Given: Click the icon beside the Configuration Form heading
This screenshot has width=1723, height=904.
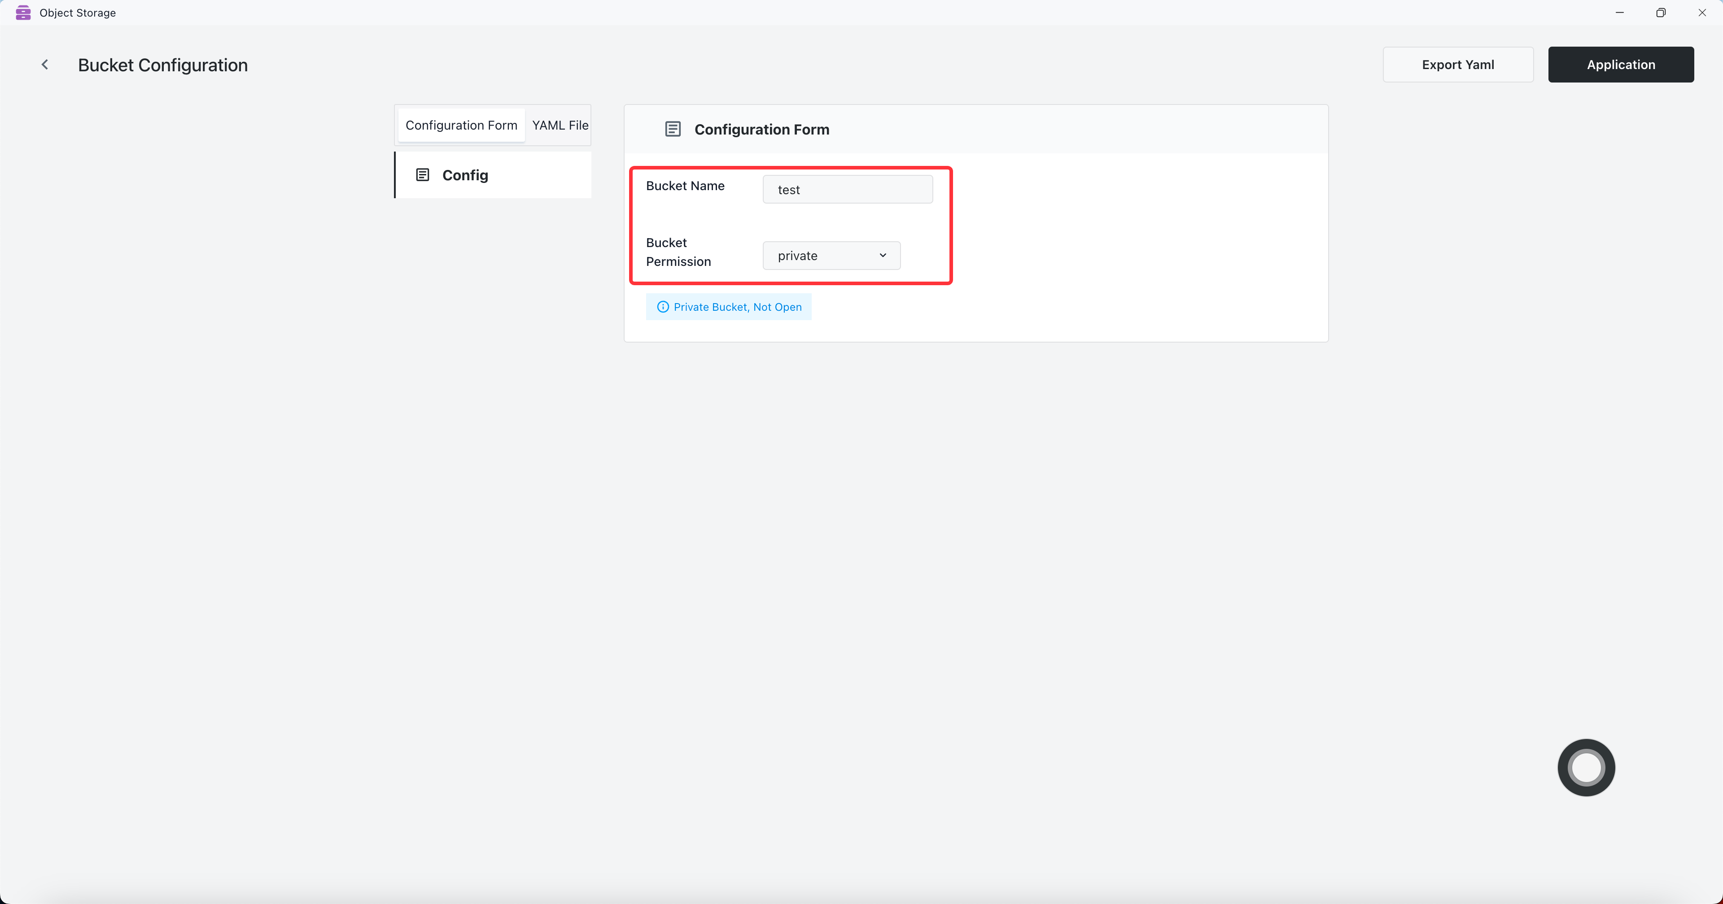Looking at the screenshot, I should [x=672, y=129].
